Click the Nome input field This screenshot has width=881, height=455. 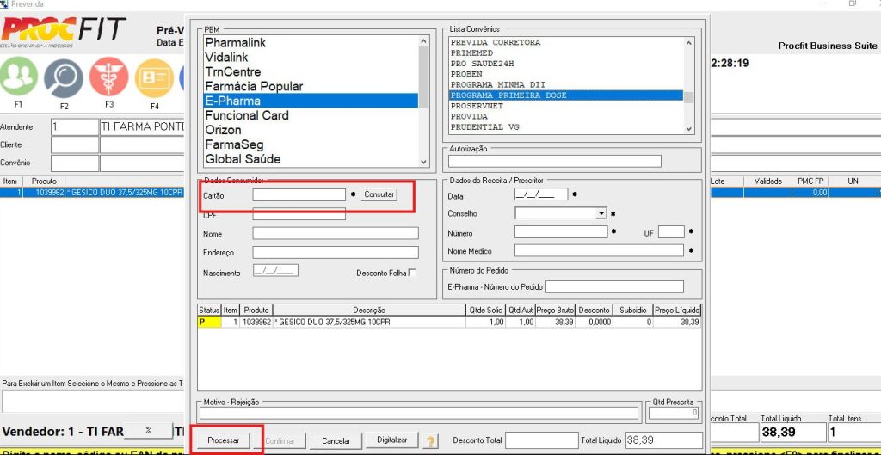336,233
